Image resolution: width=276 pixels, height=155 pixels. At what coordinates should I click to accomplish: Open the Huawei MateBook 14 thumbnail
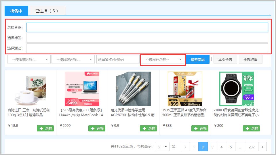(x=82, y=89)
